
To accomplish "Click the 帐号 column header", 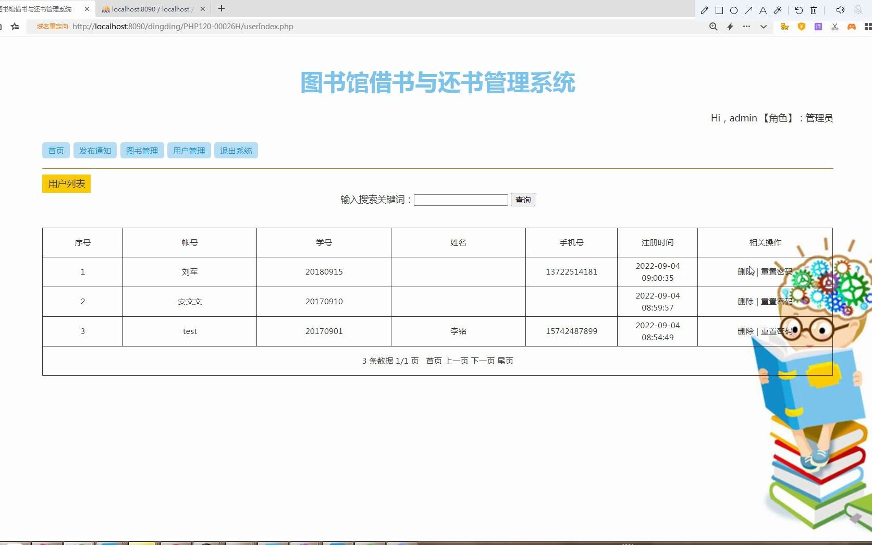I will pos(190,242).
